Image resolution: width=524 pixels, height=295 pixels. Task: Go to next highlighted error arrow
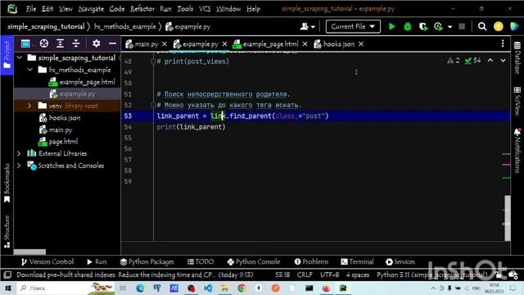(503, 61)
